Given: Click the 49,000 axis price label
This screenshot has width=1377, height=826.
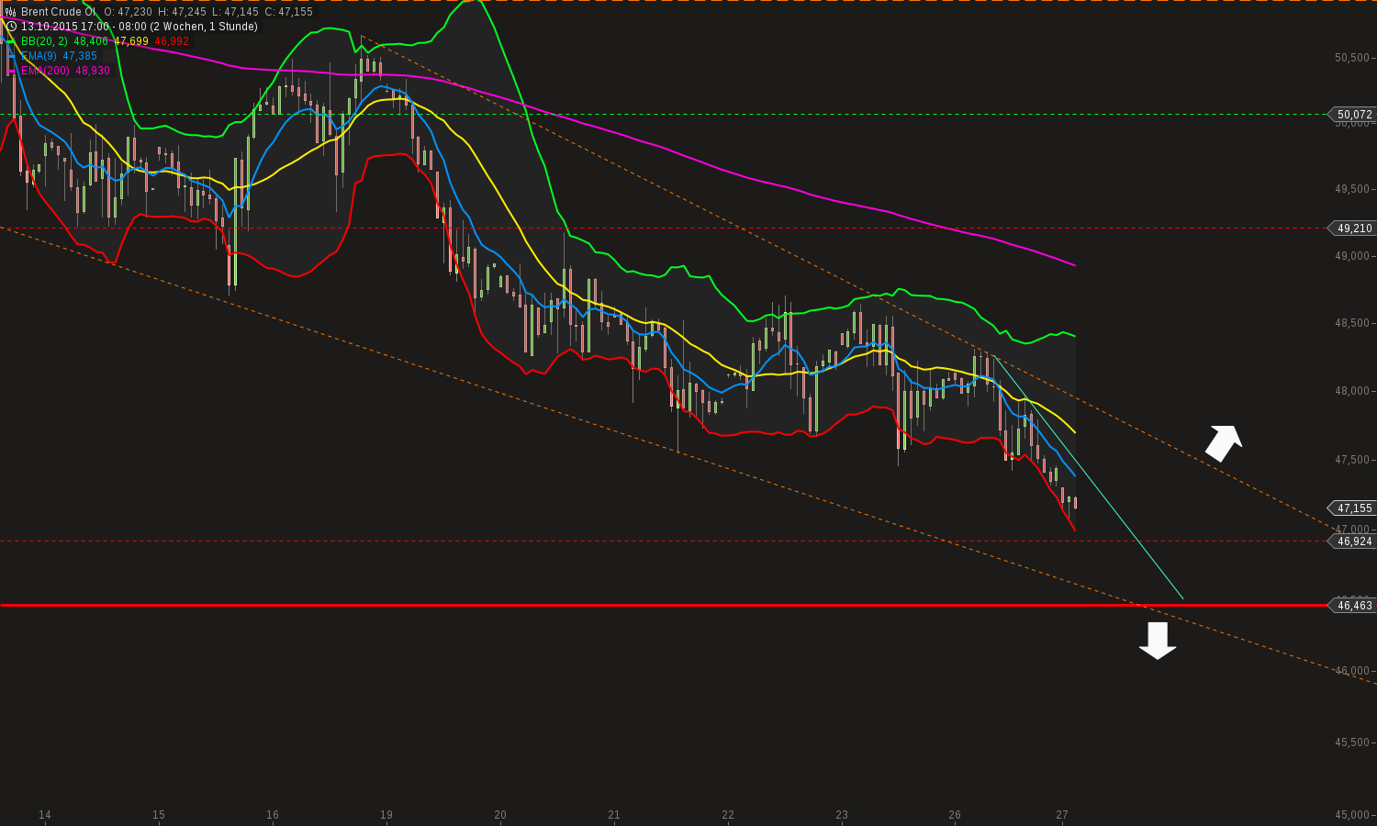Looking at the screenshot, I should click(1352, 256).
